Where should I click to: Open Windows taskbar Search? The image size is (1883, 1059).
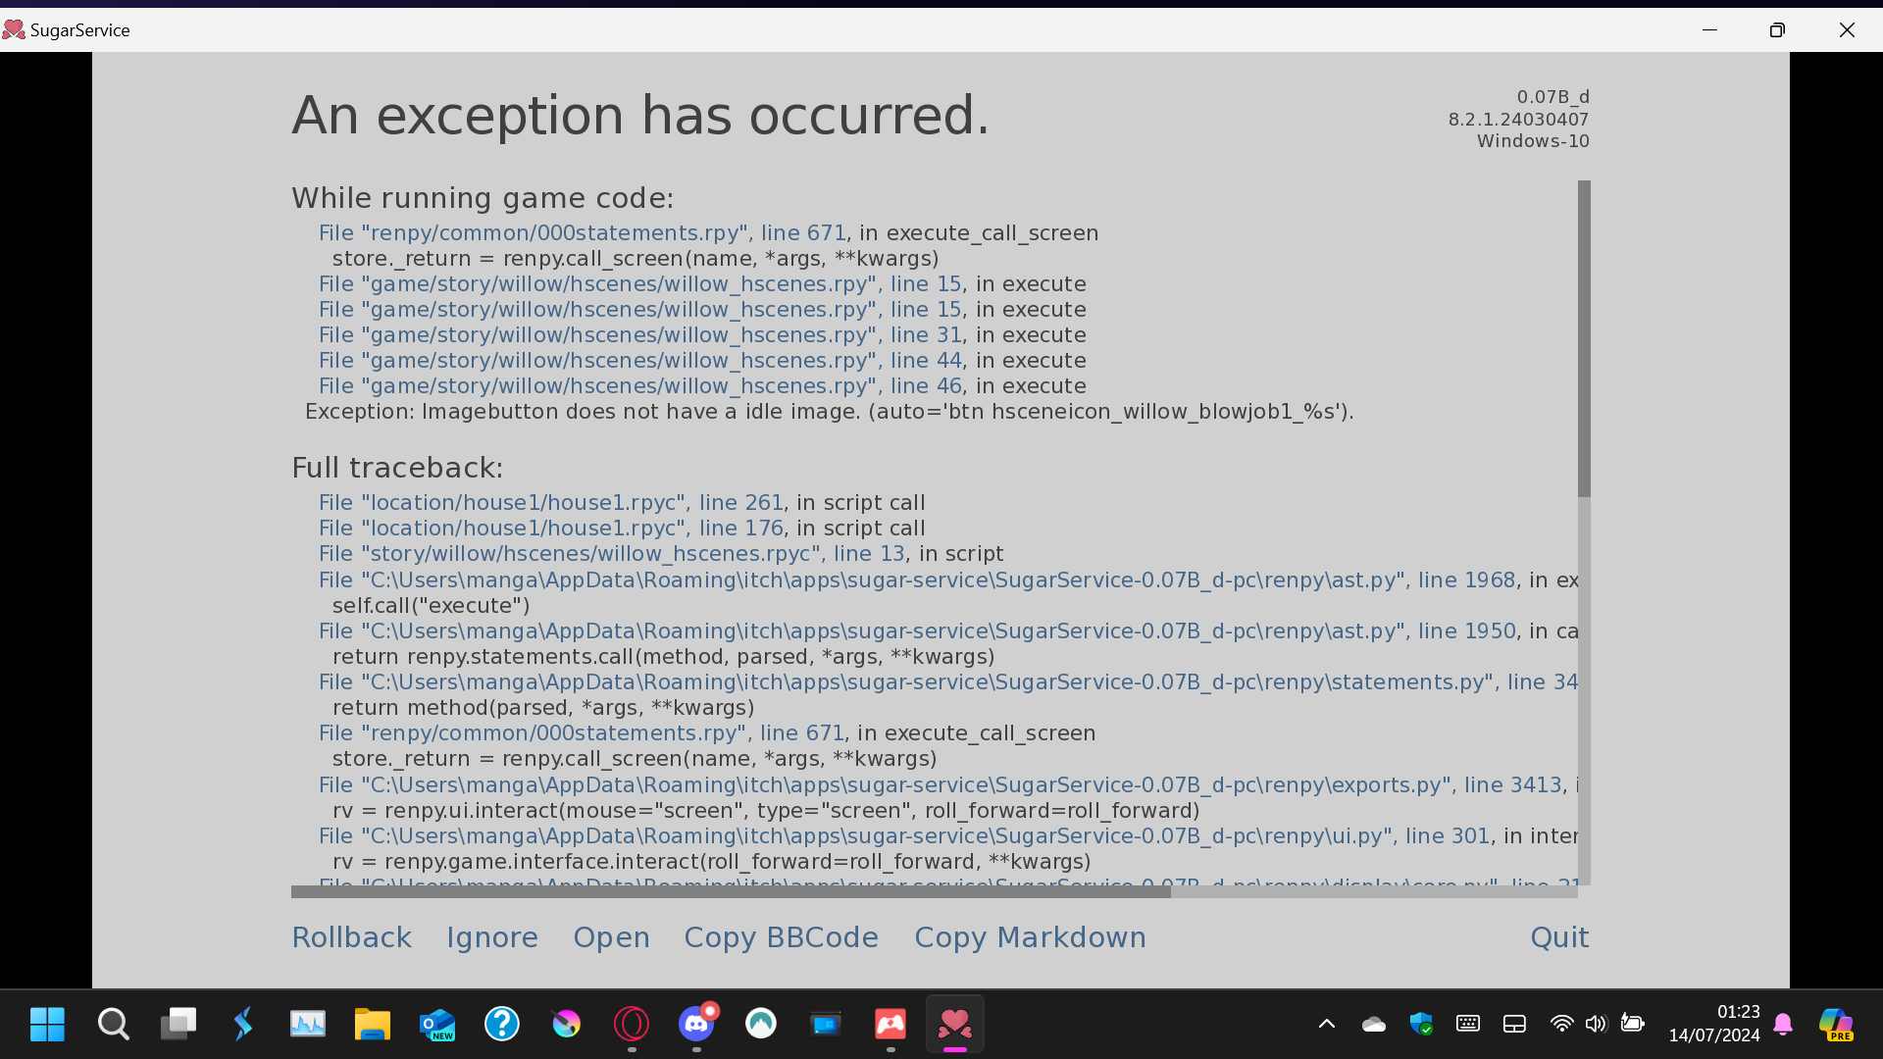[114, 1025]
